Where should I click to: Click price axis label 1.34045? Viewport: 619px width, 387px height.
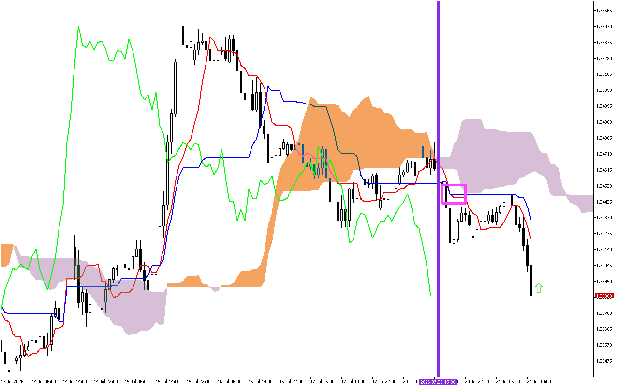pos(604,266)
